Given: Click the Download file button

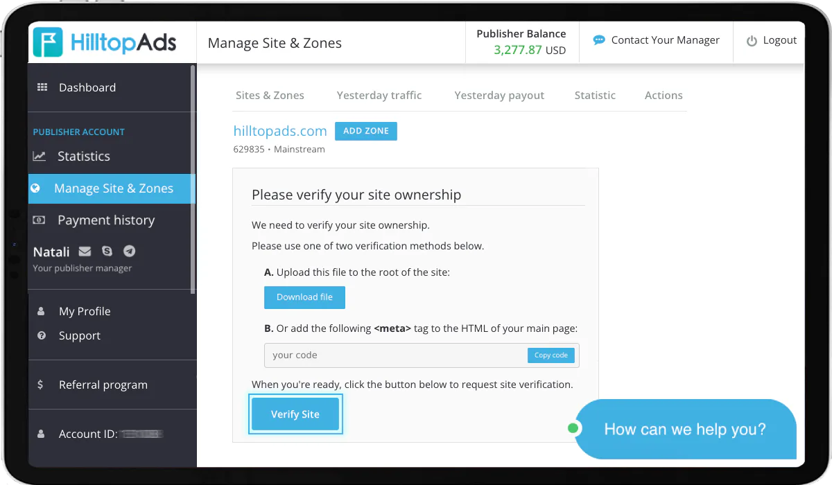Looking at the screenshot, I should (304, 297).
